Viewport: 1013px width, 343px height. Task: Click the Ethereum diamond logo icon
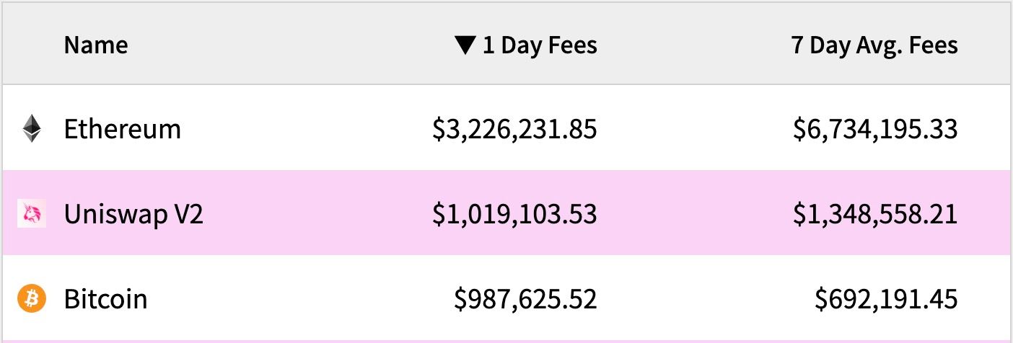point(32,129)
